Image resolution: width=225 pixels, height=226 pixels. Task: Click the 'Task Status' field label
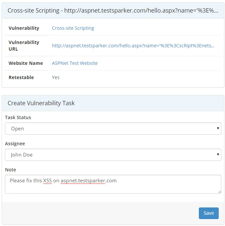[x=18, y=117]
